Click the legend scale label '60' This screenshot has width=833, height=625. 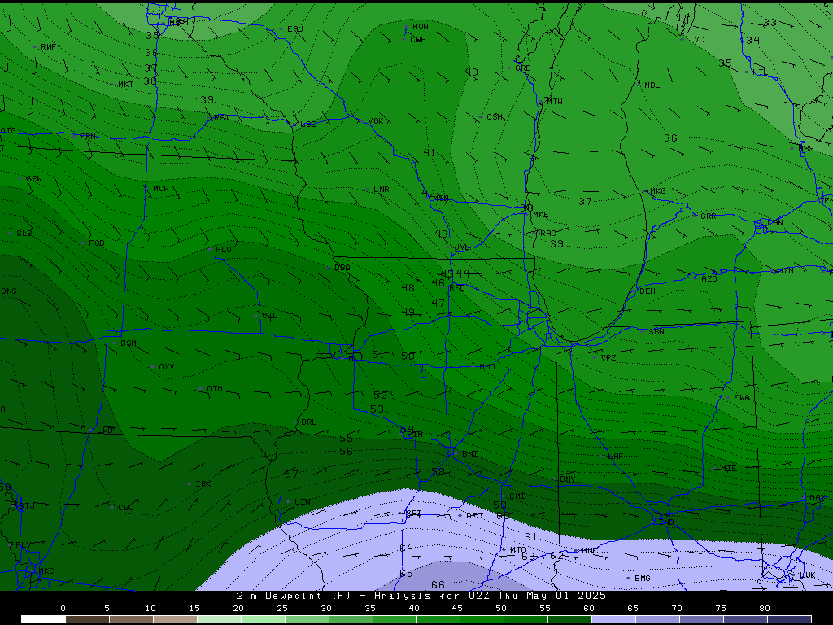[x=589, y=609]
